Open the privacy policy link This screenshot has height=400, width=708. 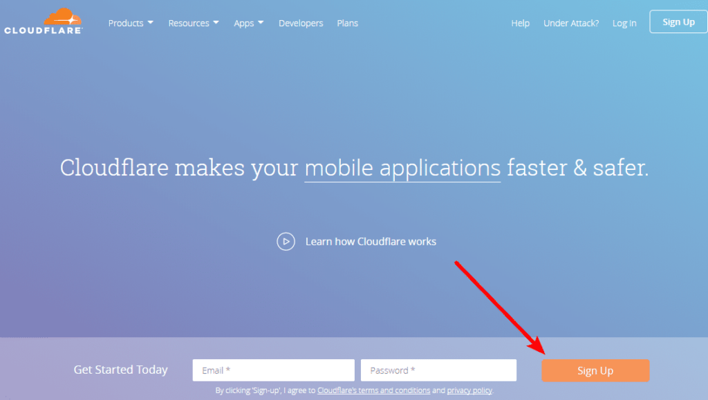point(469,390)
